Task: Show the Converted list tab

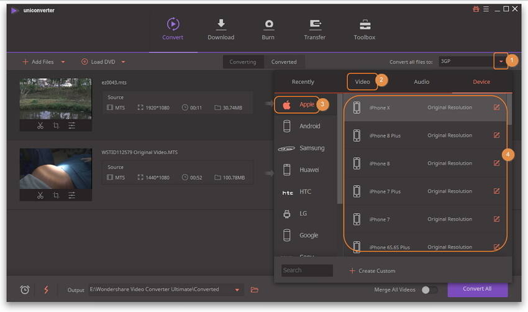Action: [284, 62]
